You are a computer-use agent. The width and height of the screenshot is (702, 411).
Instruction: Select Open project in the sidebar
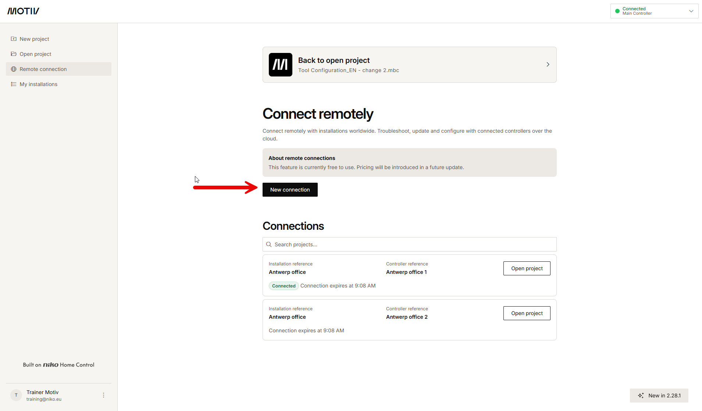pos(58,54)
